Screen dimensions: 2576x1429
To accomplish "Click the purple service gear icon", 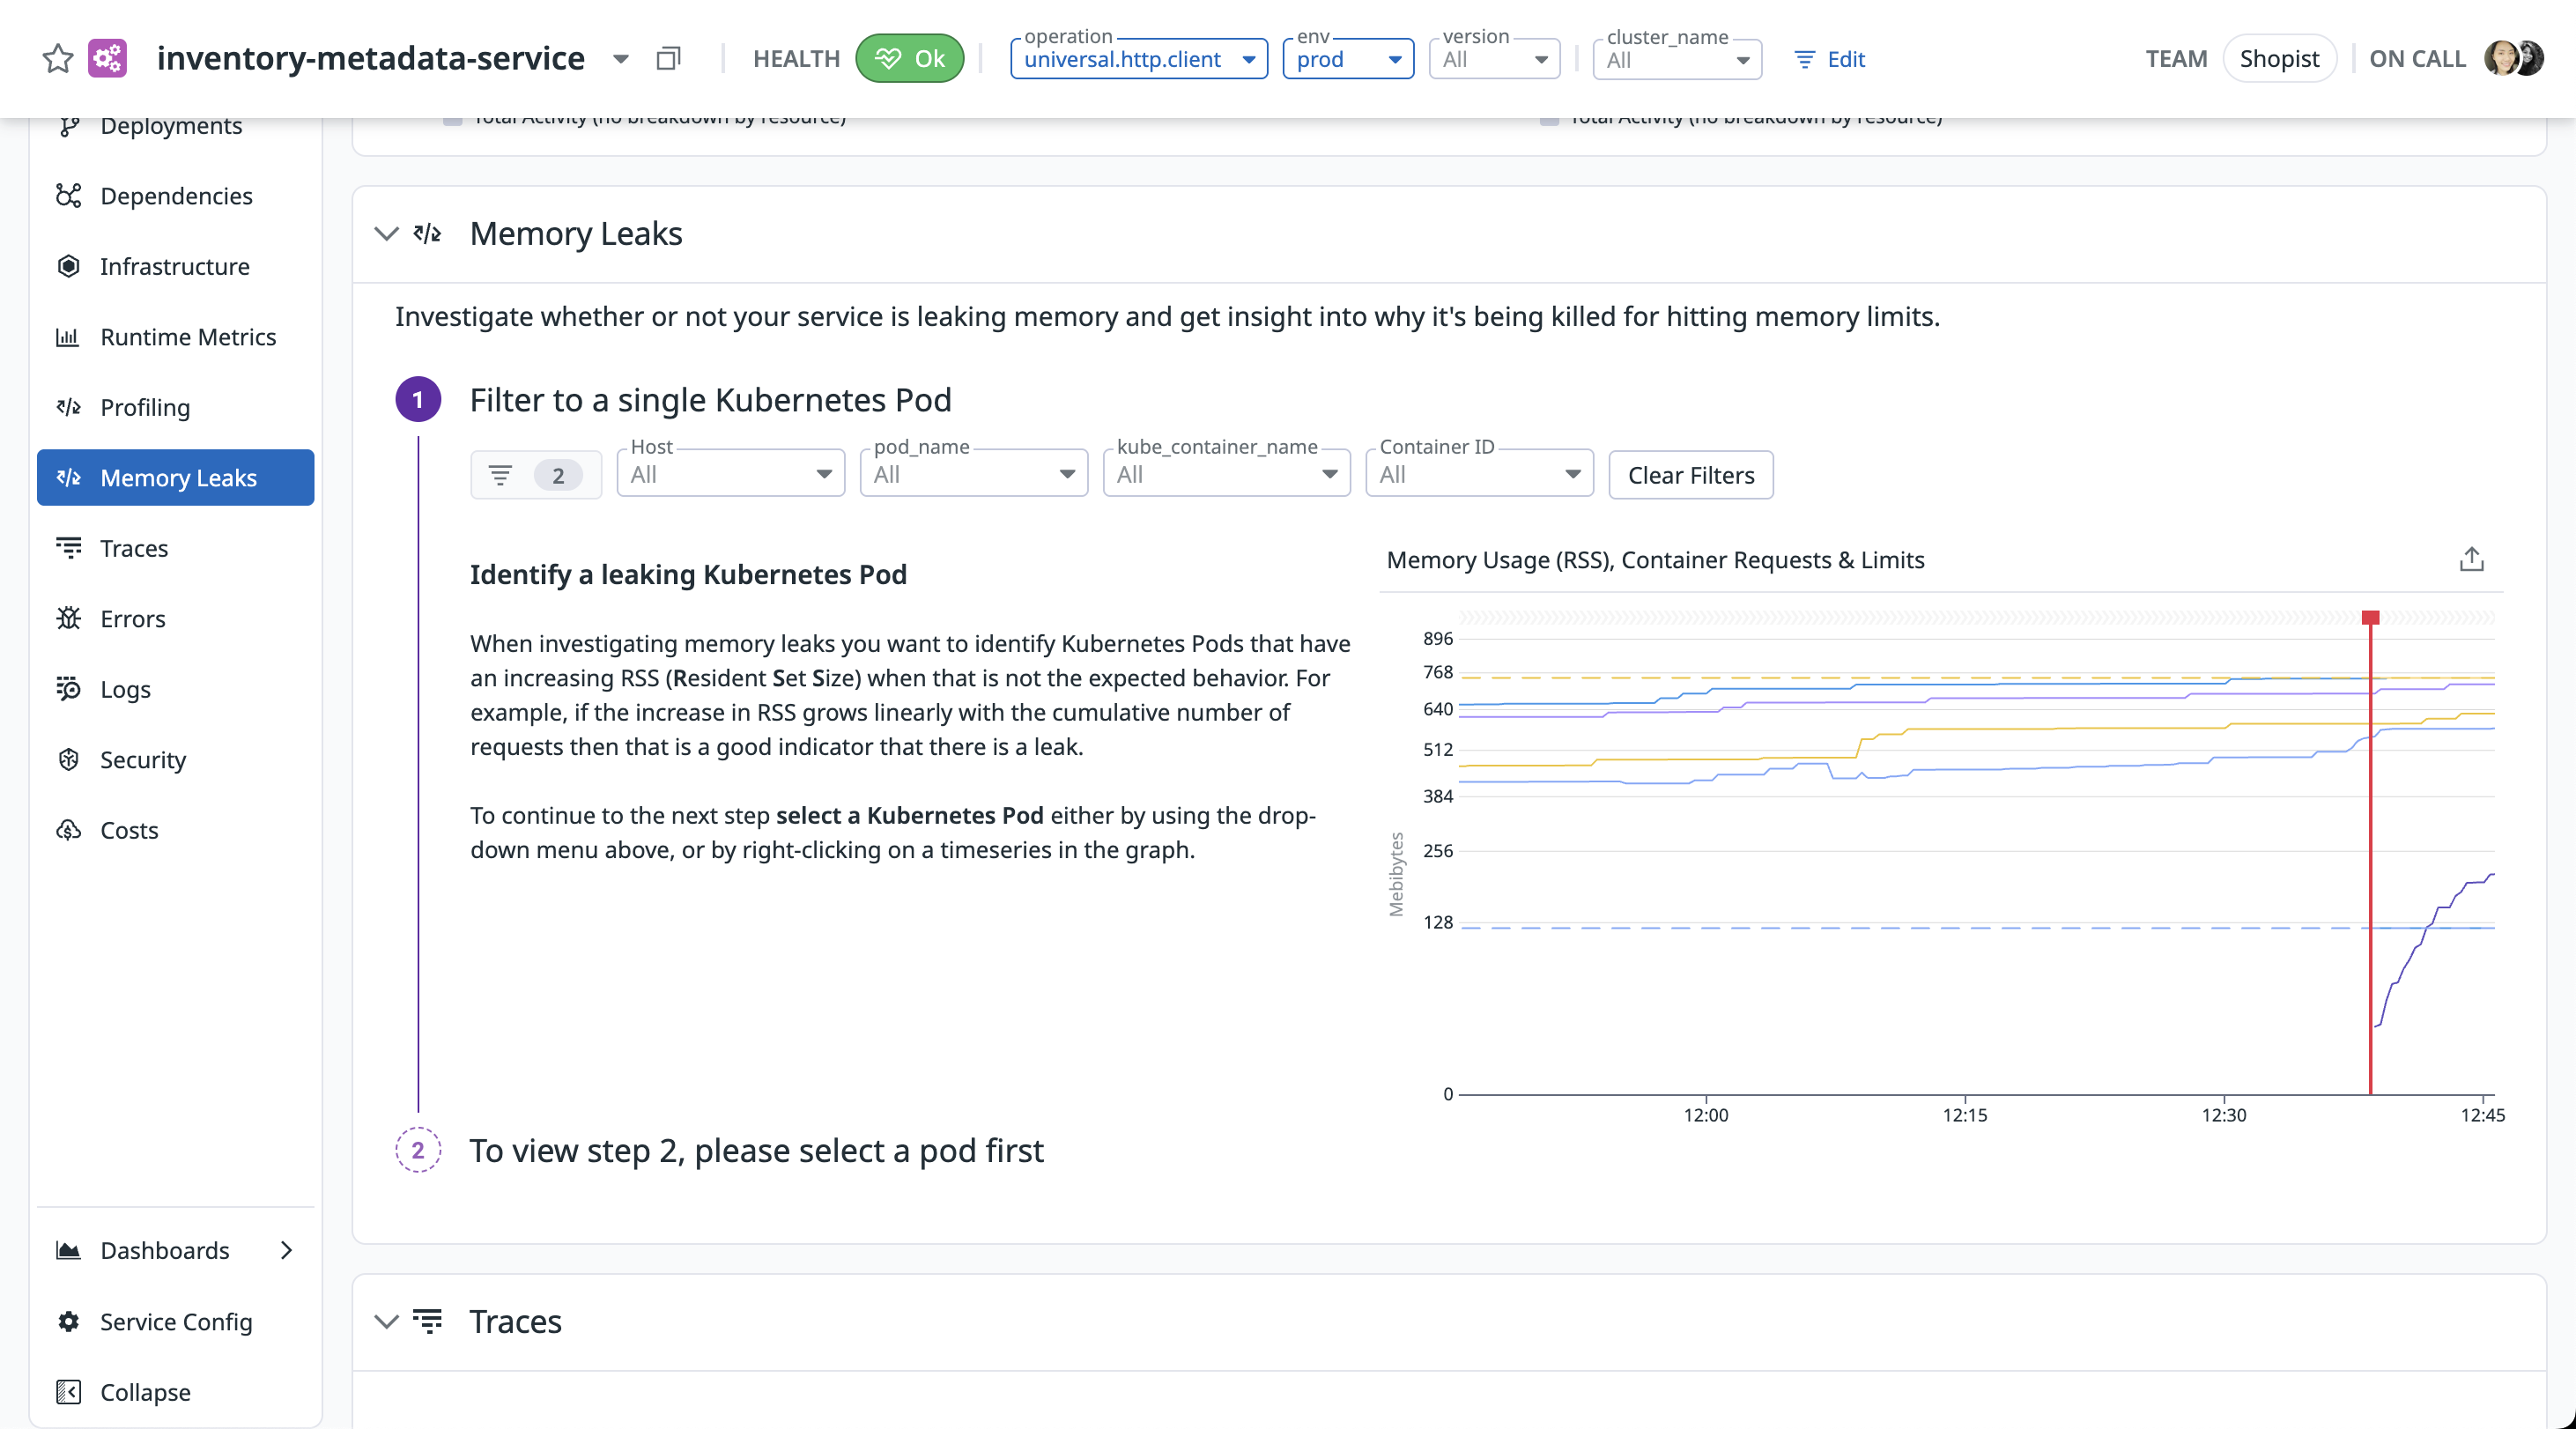I will 108,59.
